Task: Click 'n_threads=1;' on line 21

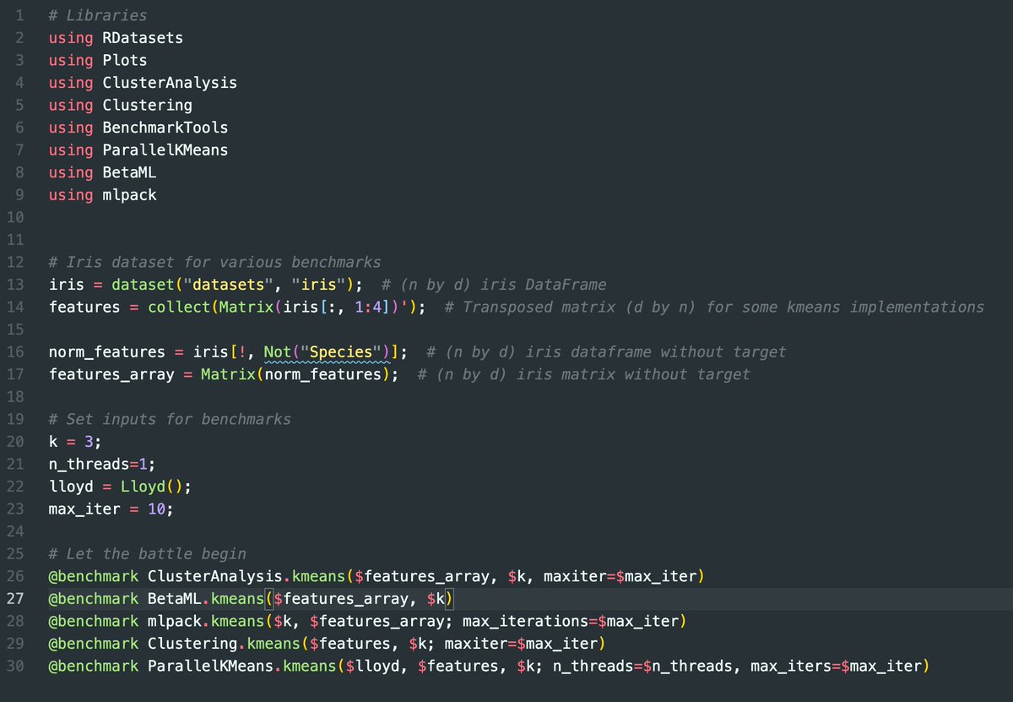Action: tap(102, 464)
